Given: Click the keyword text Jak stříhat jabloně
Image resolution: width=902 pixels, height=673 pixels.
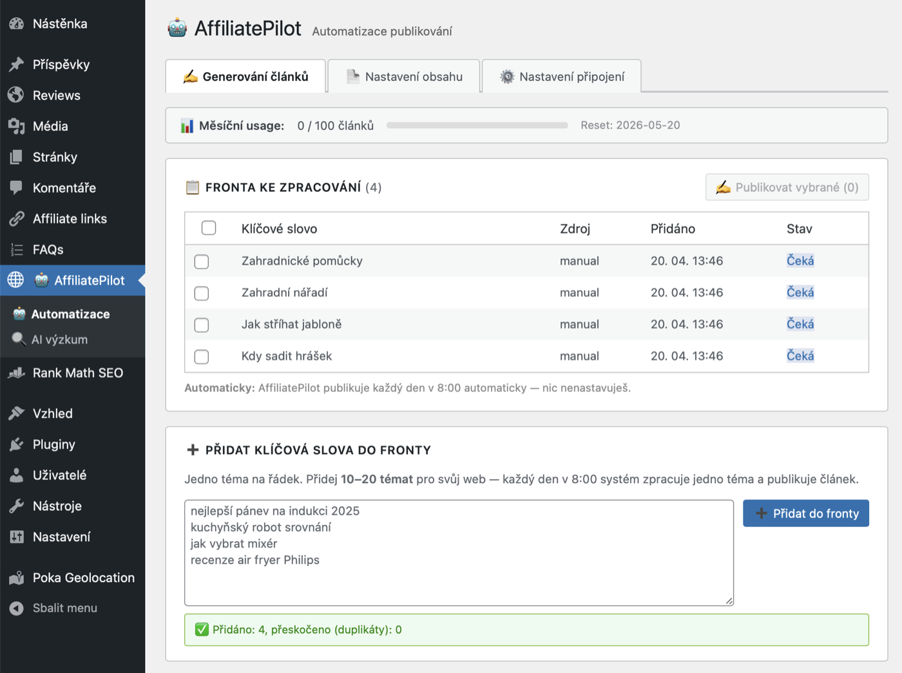Looking at the screenshot, I should point(292,324).
